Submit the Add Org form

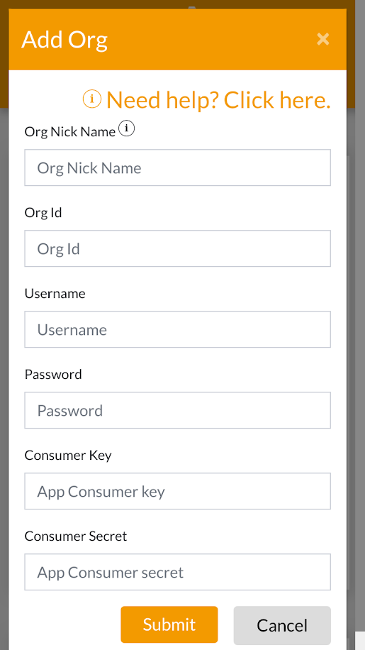169,624
